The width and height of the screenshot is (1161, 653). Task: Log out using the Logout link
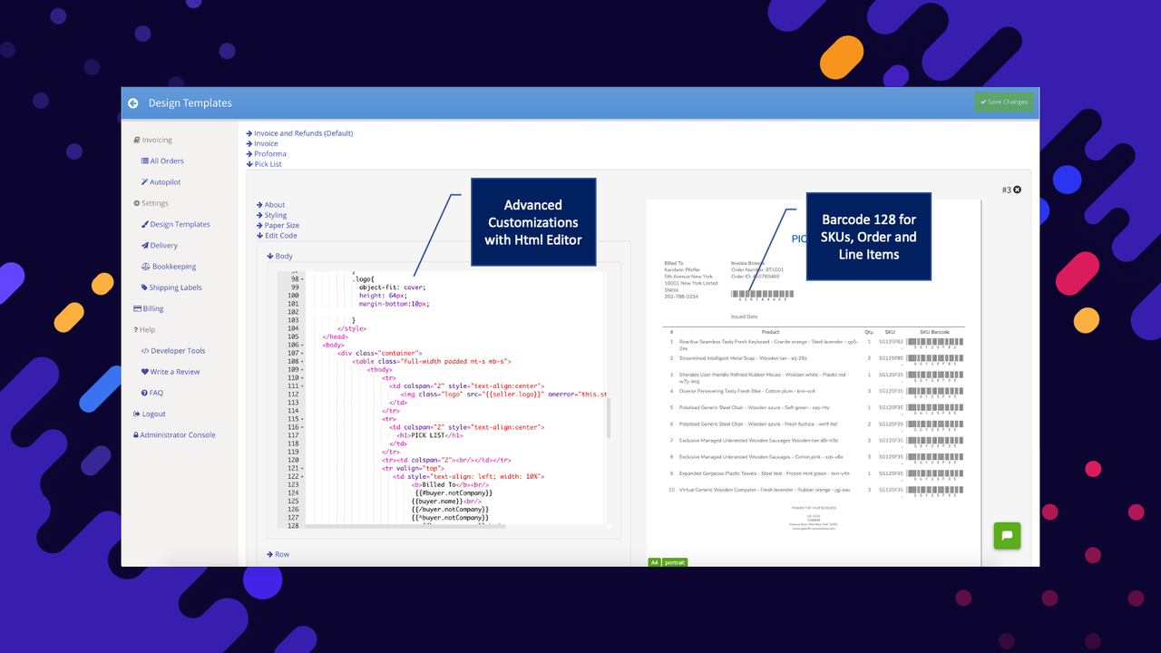[x=150, y=414]
